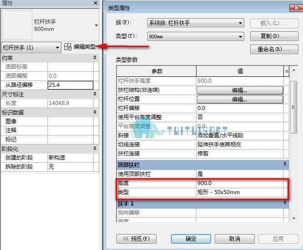
Task: Click the 侧向偏移 row under 扶手 1
Action: [x=203, y=213]
